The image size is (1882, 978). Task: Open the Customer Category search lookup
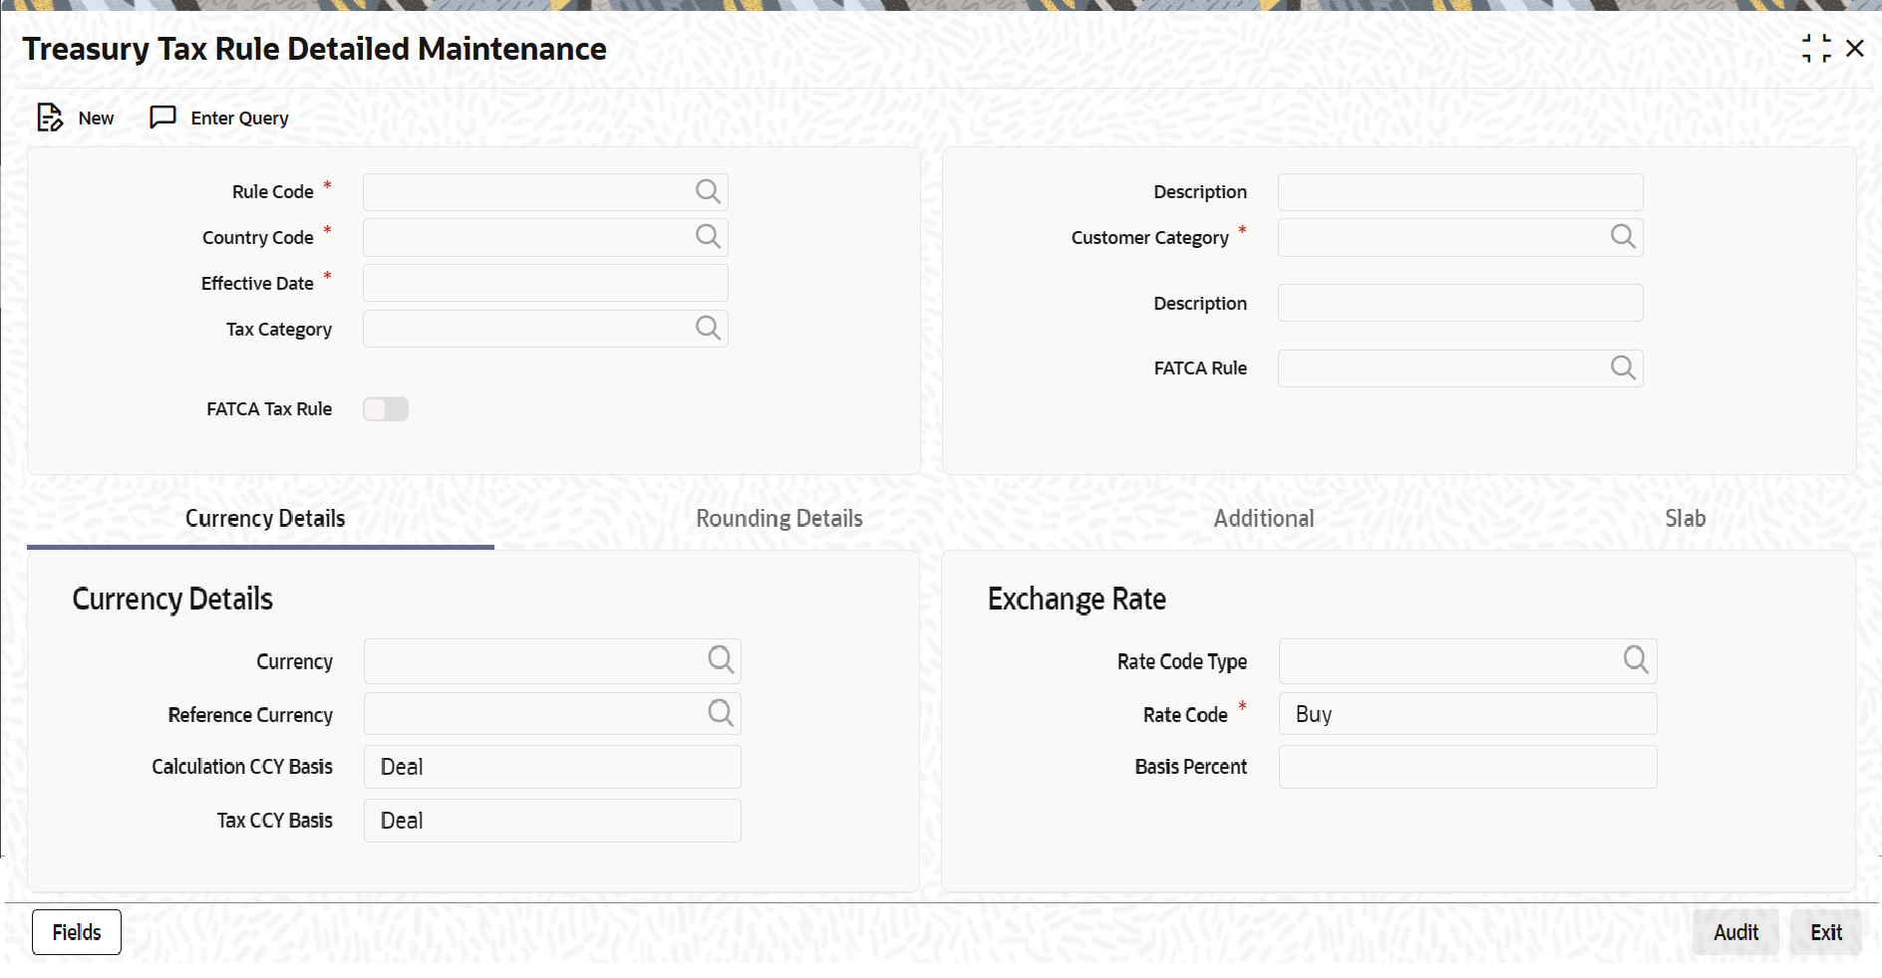1623,236
